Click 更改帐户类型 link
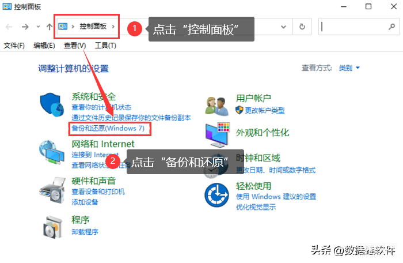This screenshot has width=403, height=263. (x=265, y=111)
